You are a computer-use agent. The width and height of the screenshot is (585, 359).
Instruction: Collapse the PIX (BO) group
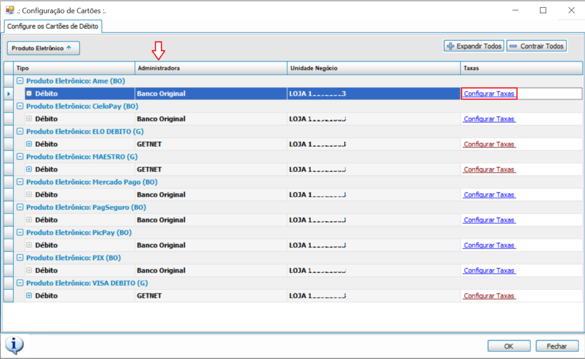(x=20, y=257)
